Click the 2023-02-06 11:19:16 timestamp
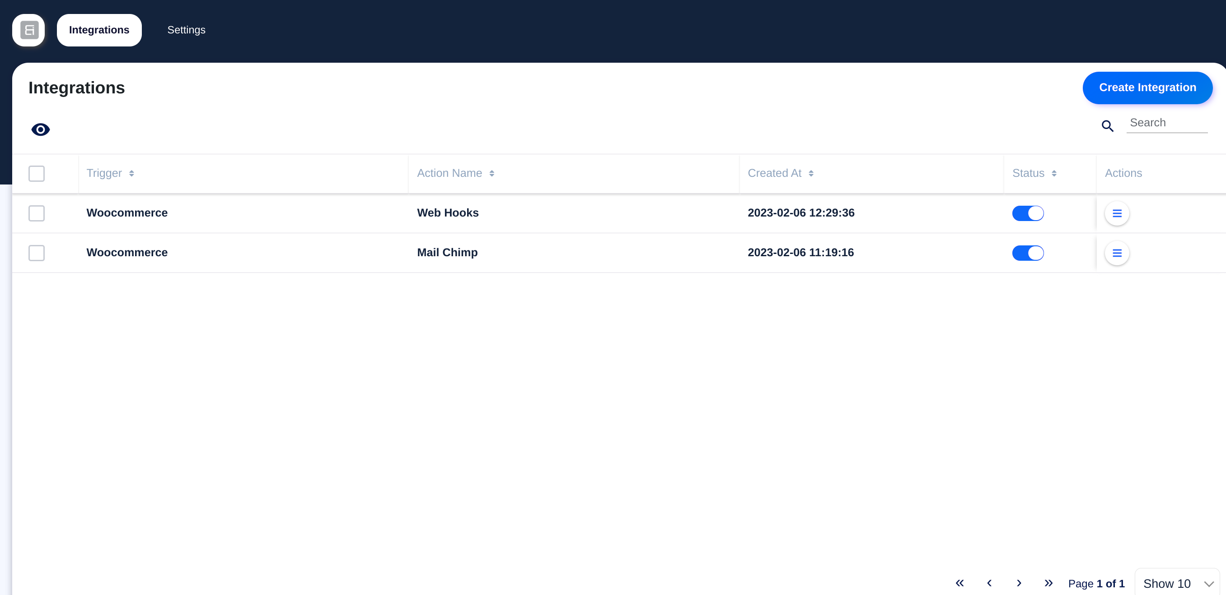This screenshot has height=595, width=1226. pyautogui.click(x=800, y=253)
